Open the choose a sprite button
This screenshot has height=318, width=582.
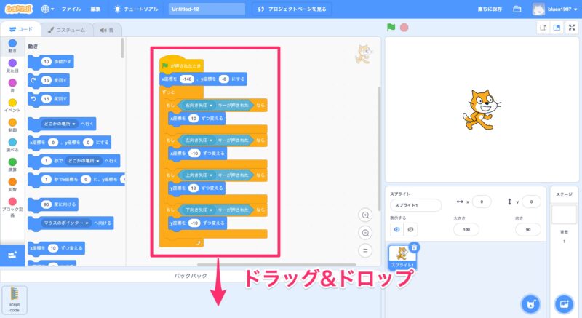point(530,303)
